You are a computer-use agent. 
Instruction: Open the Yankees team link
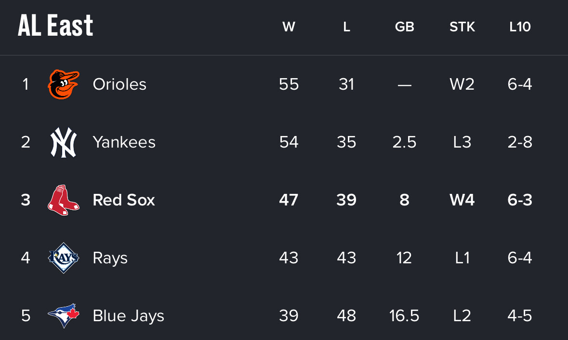[124, 142]
